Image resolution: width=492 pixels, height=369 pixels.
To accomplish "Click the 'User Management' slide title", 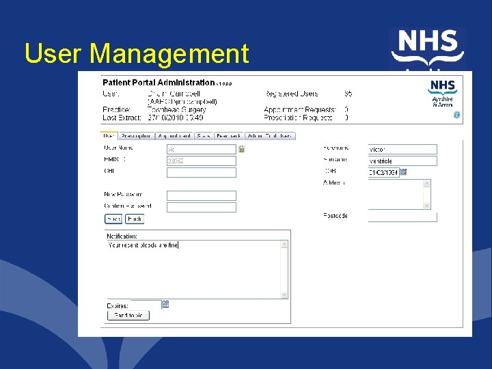I will click(x=137, y=54).
